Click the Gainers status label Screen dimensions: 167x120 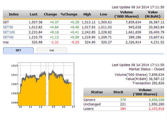(x=89, y=100)
